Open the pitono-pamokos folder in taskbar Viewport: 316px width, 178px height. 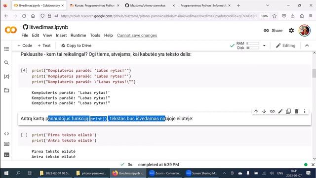[x=91, y=173]
